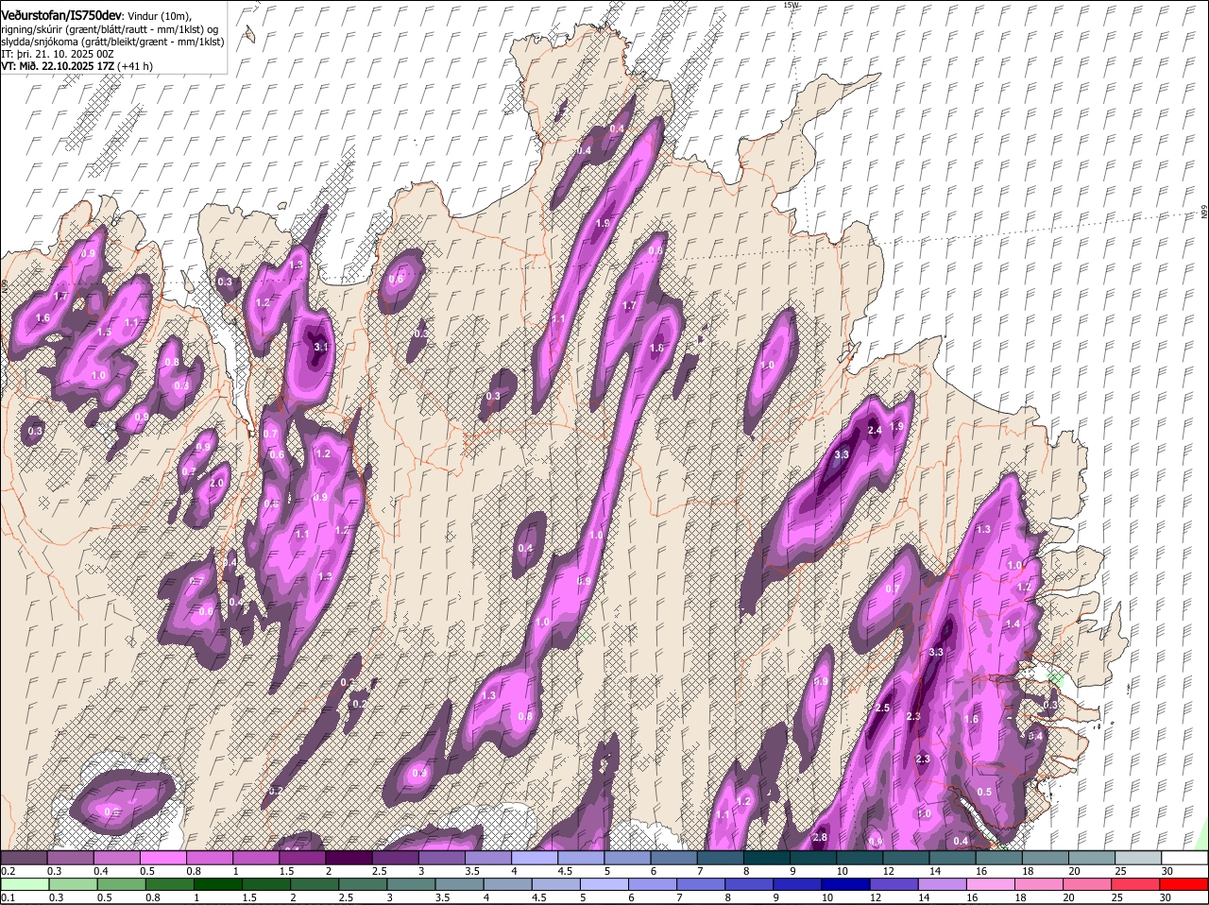Pick the upper legend swatch between 0.5 and 0.8
This screenshot has height=905, width=1209.
(x=164, y=857)
